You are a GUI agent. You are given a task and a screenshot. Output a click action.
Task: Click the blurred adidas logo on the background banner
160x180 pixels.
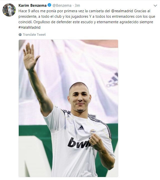[x=112, y=80]
